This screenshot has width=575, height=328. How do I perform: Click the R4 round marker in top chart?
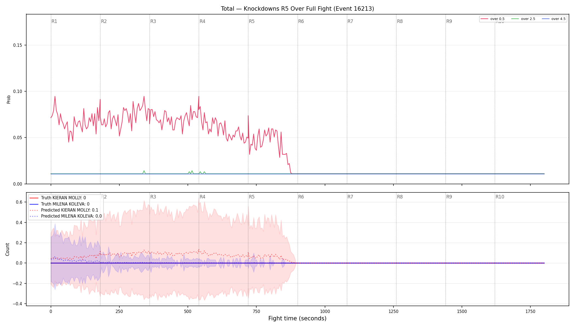(x=202, y=21)
